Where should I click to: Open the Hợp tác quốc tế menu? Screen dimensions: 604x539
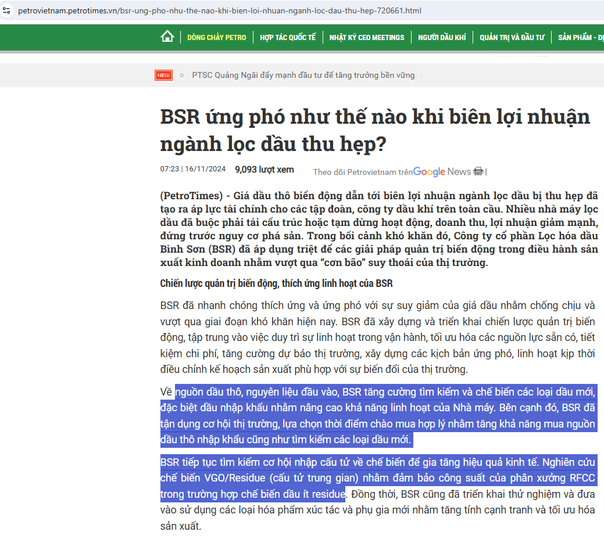click(x=288, y=37)
